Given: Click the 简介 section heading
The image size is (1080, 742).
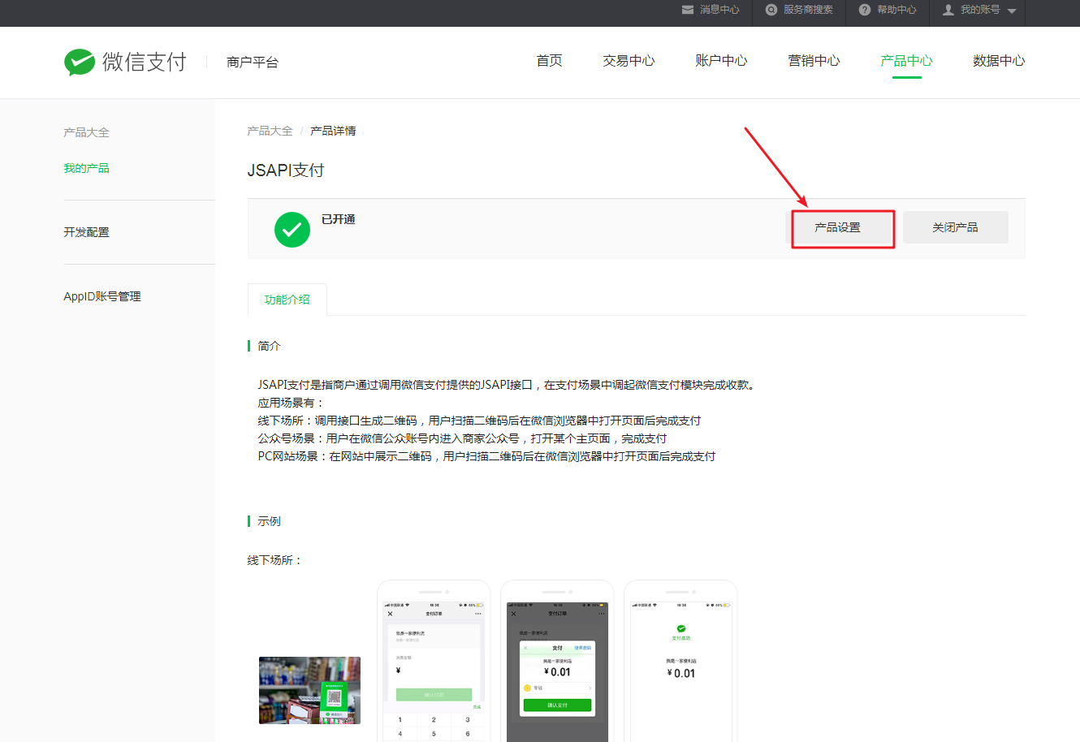Looking at the screenshot, I should [x=269, y=346].
